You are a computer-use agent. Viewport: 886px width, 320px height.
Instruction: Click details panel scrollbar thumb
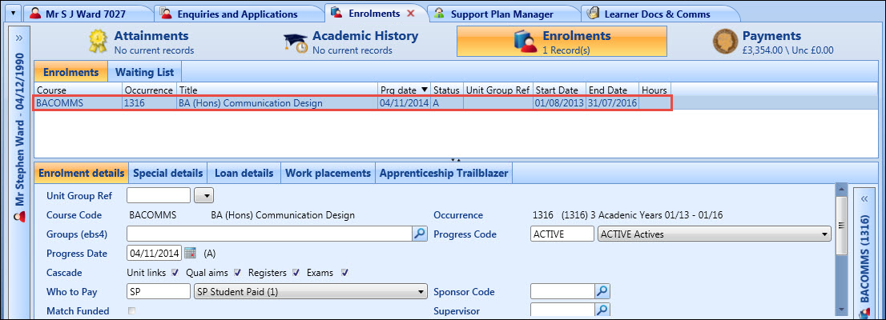pos(841,225)
